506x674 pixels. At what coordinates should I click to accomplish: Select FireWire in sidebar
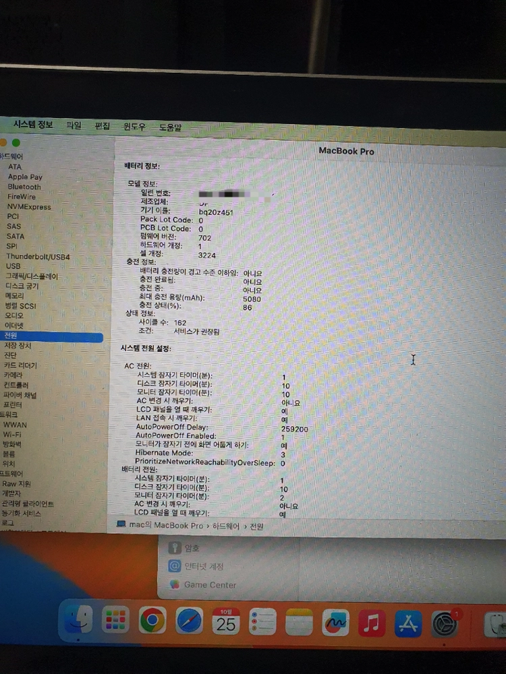point(22,196)
